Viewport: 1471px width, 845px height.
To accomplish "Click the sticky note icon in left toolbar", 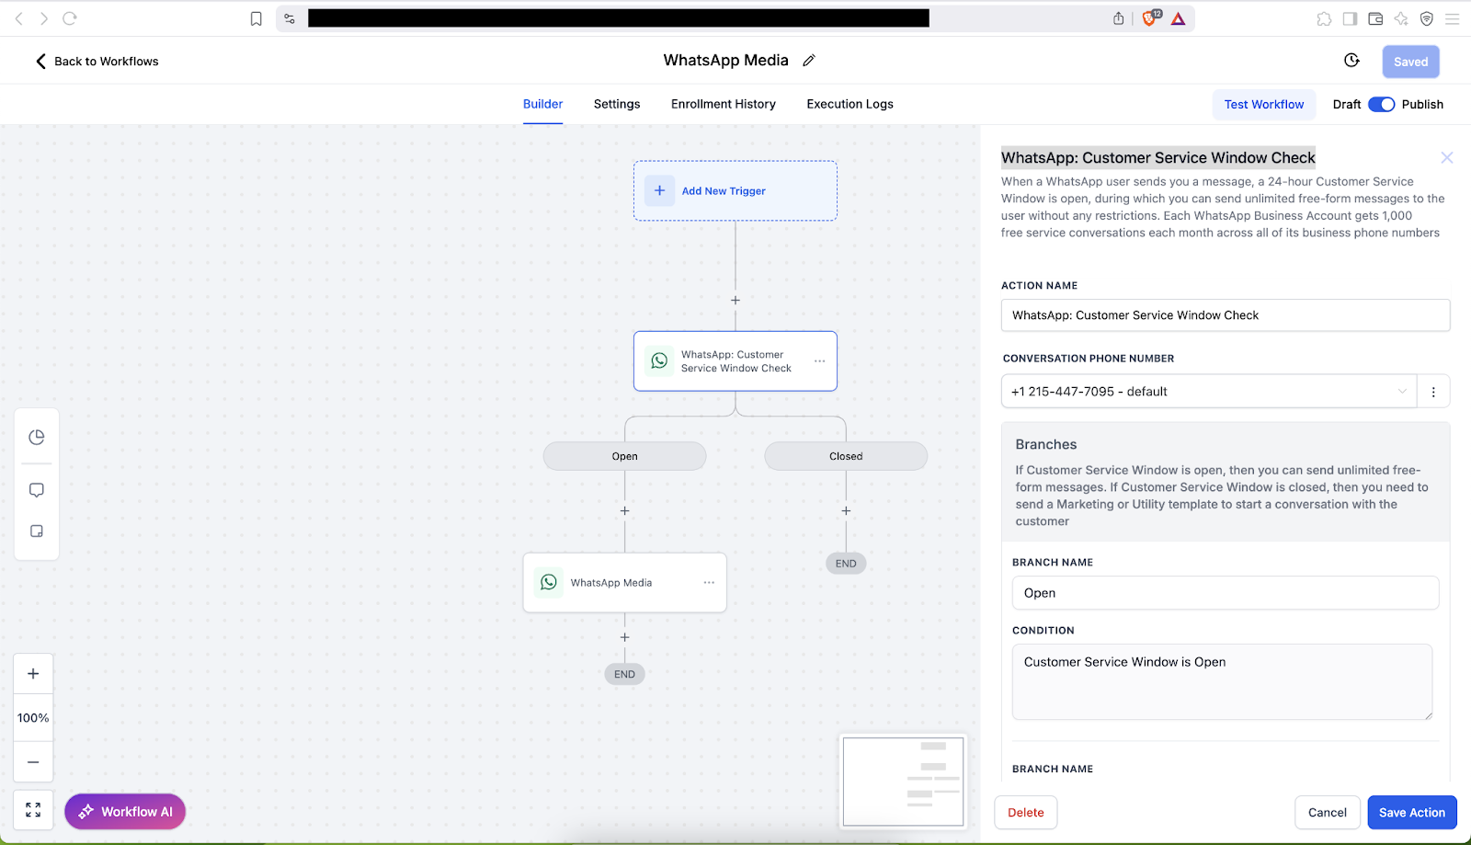I will (37, 531).
